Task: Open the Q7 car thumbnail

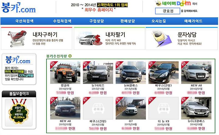Action: (x=131, y=108)
